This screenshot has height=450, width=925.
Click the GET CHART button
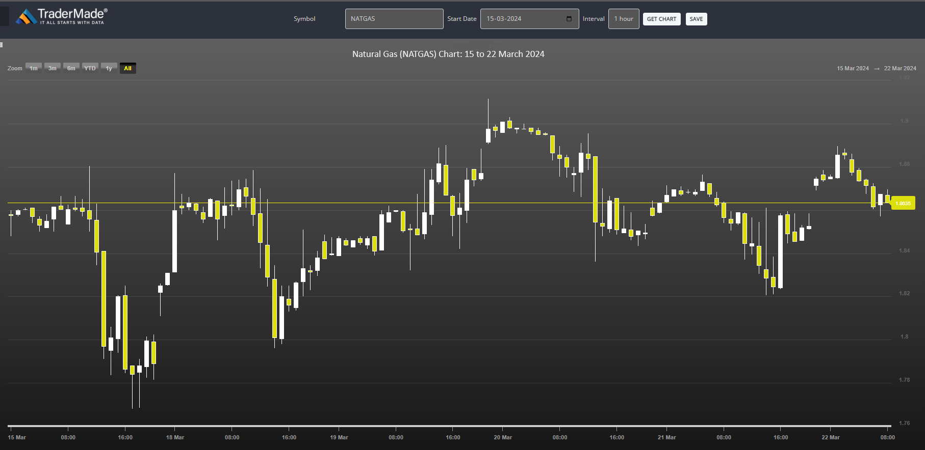[661, 19]
